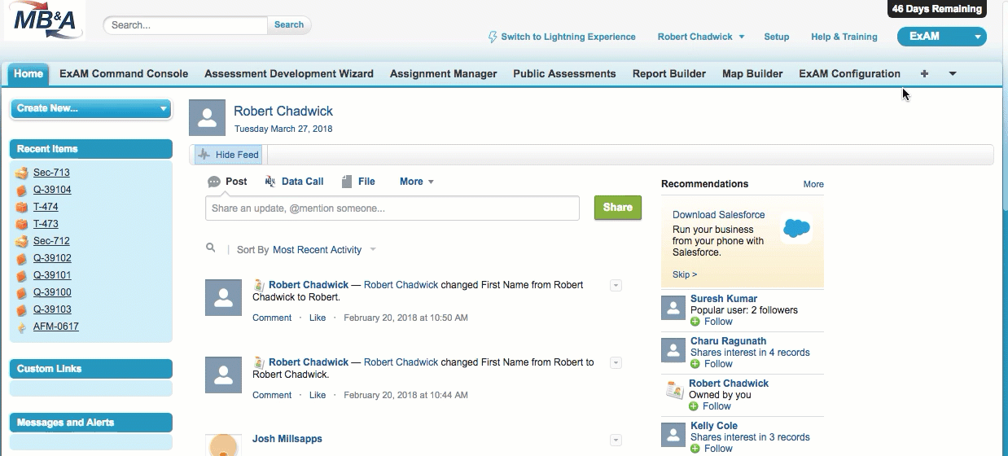Click Like under the 10:44 AM post

click(x=318, y=395)
